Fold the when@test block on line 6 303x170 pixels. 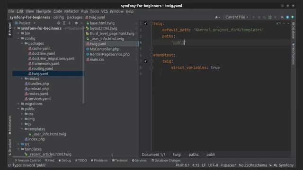(151, 55)
